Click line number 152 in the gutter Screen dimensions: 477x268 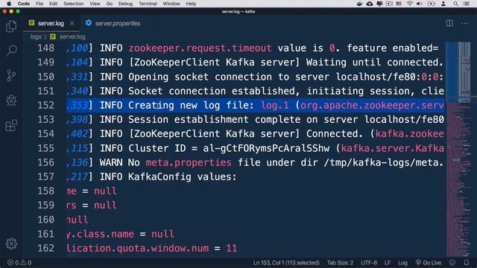pos(45,106)
